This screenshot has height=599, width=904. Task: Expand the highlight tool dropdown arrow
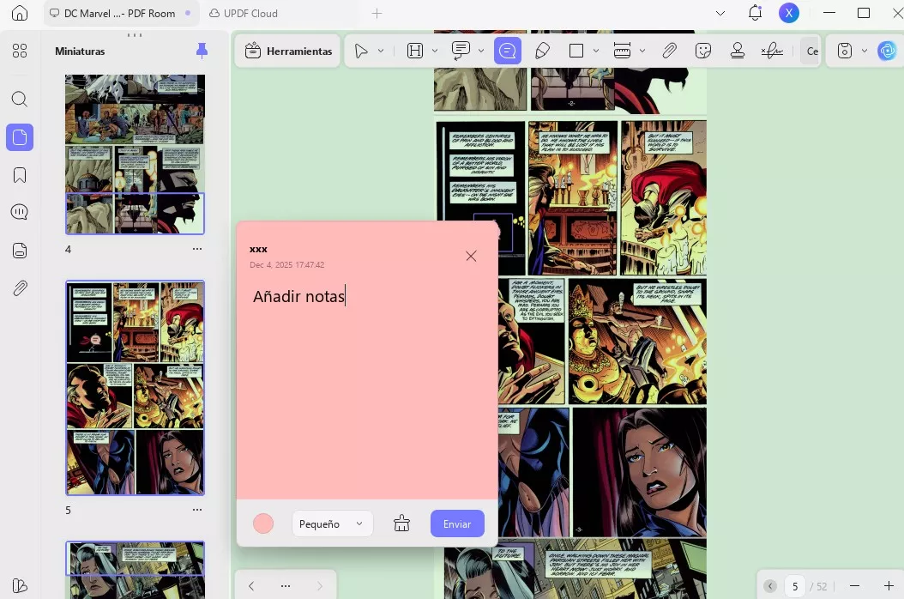(x=435, y=51)
